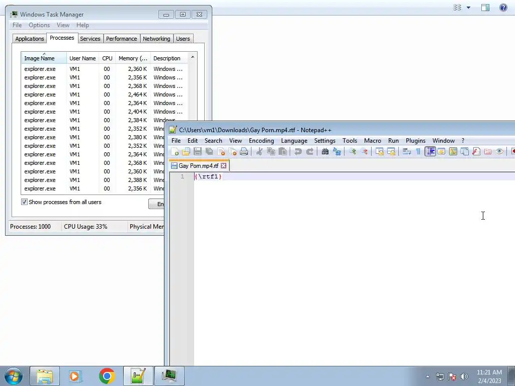Open the Macro menu
This screenshot has height=386, width=515.
373,141
